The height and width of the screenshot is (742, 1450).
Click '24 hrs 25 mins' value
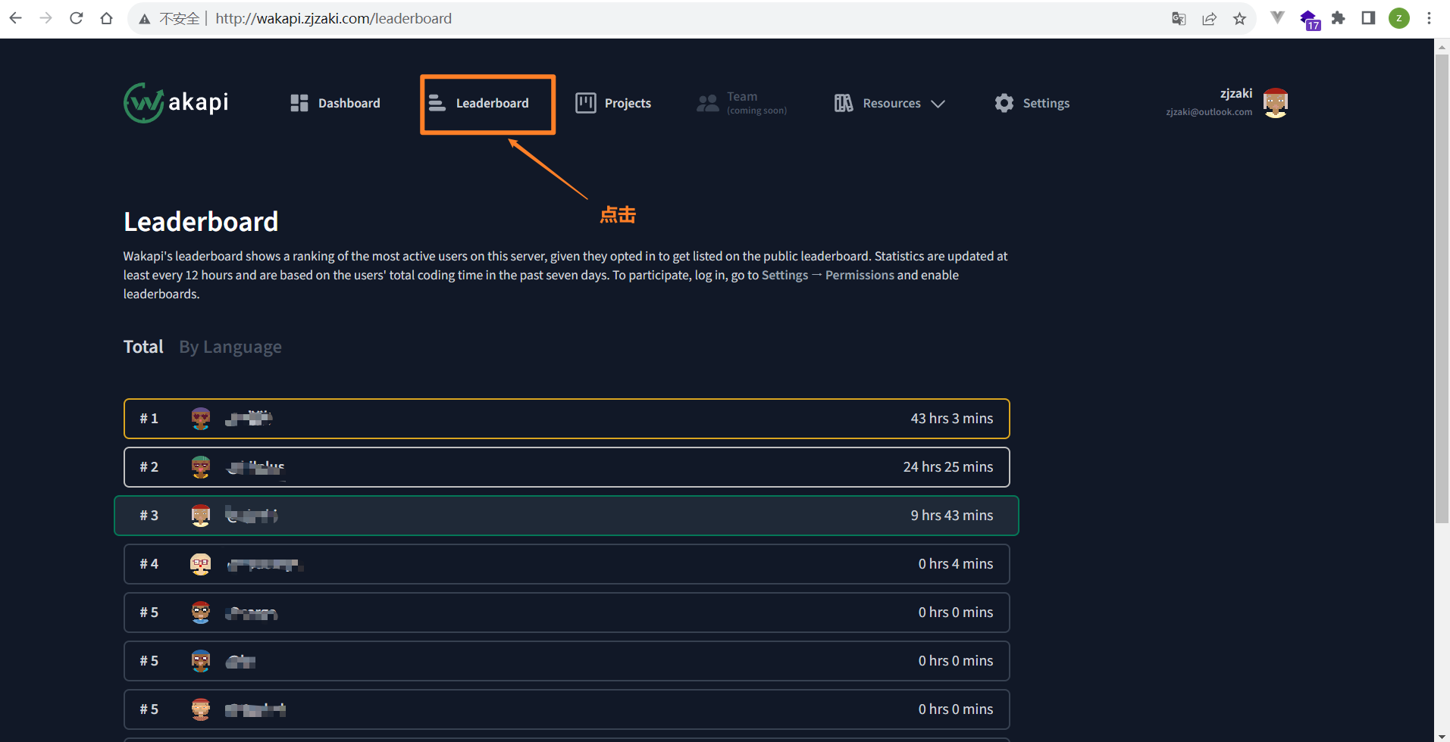pos(948,467)
